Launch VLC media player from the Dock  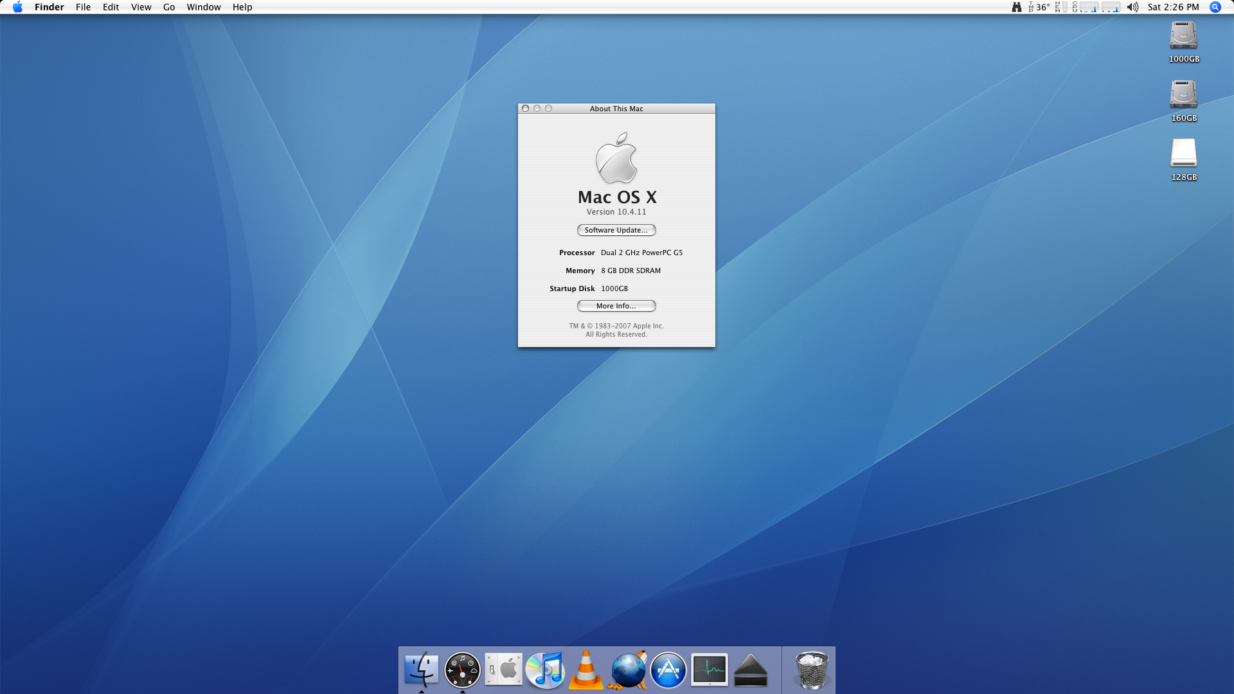[586, 670]
